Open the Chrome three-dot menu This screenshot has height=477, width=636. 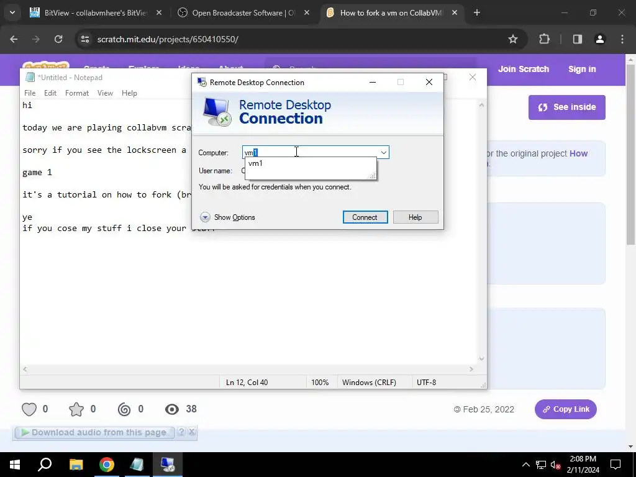coord(622,39)
